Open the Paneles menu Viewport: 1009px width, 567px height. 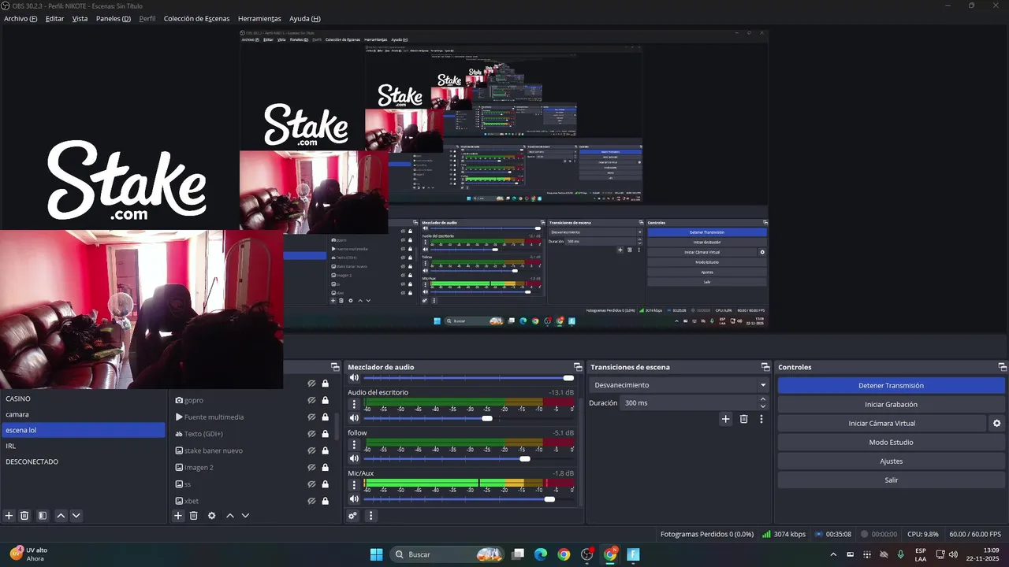pos(114,18)
